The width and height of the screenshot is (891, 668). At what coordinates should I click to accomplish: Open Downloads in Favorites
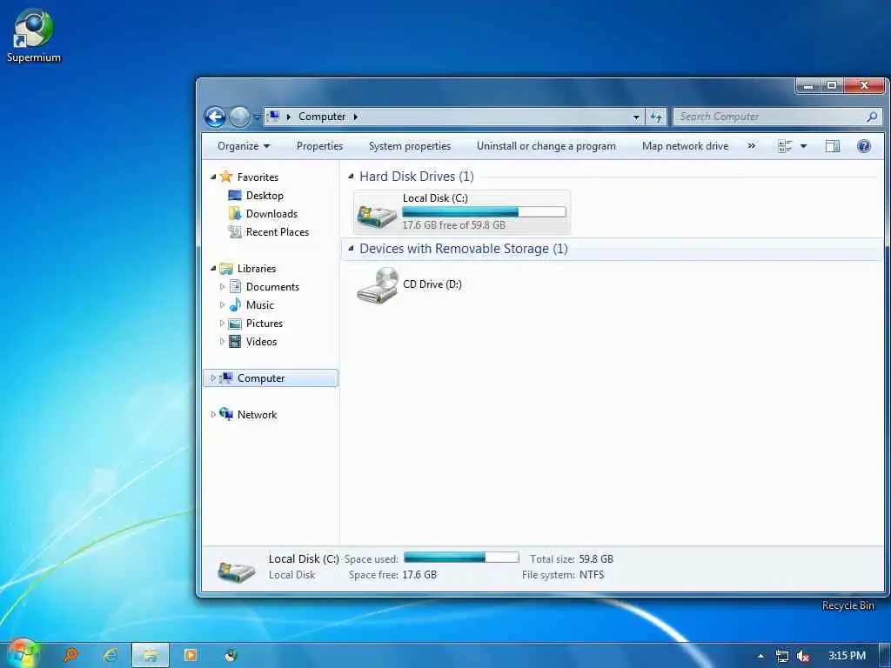[x=271, y=214]
